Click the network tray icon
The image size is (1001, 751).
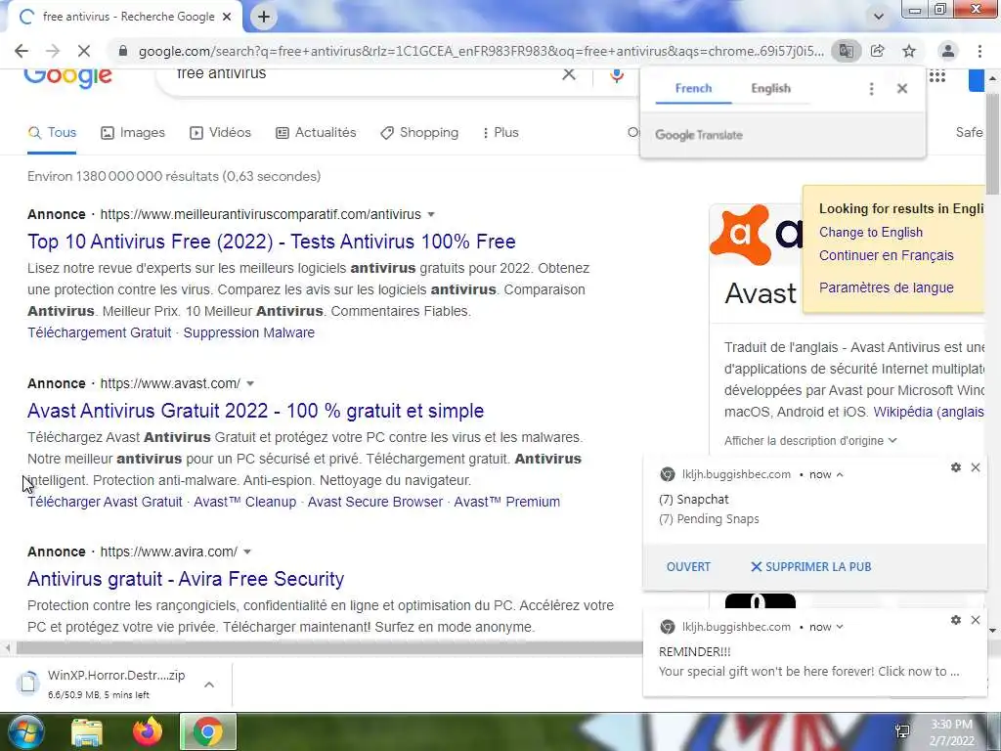tap(902, 731)
